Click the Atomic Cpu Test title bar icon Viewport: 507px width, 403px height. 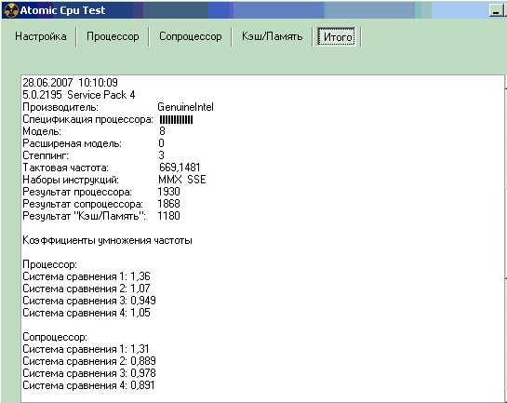coord(10,10)
